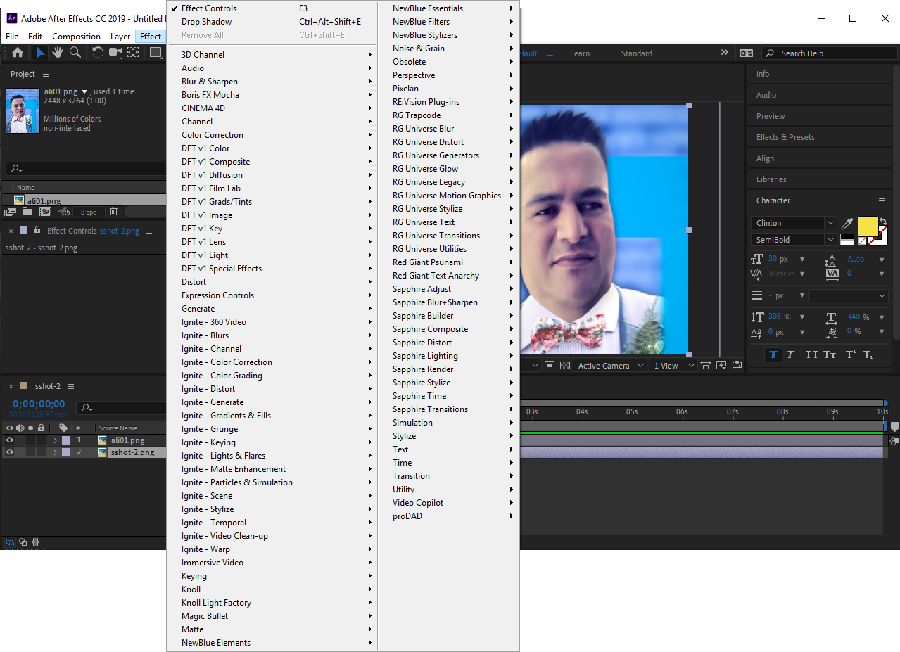Select the Zoom magnifier tool
The height and width of the screenshot is (652, 900).
coord(75,53)
